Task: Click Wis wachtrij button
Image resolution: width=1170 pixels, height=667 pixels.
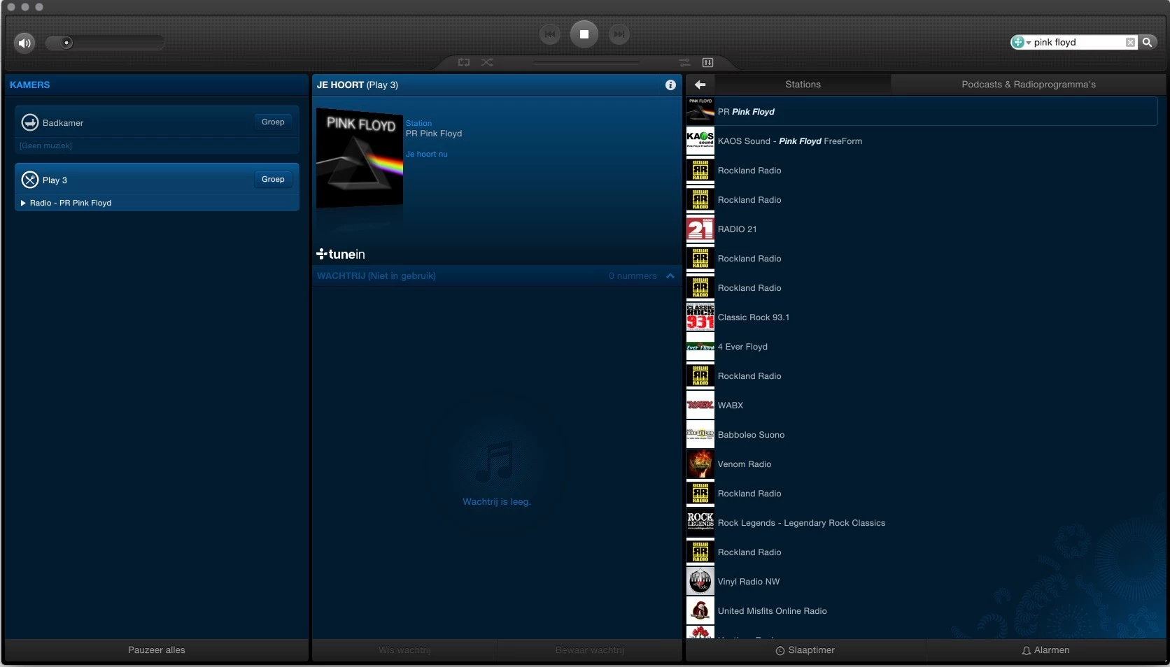Action: pos(404,650)
